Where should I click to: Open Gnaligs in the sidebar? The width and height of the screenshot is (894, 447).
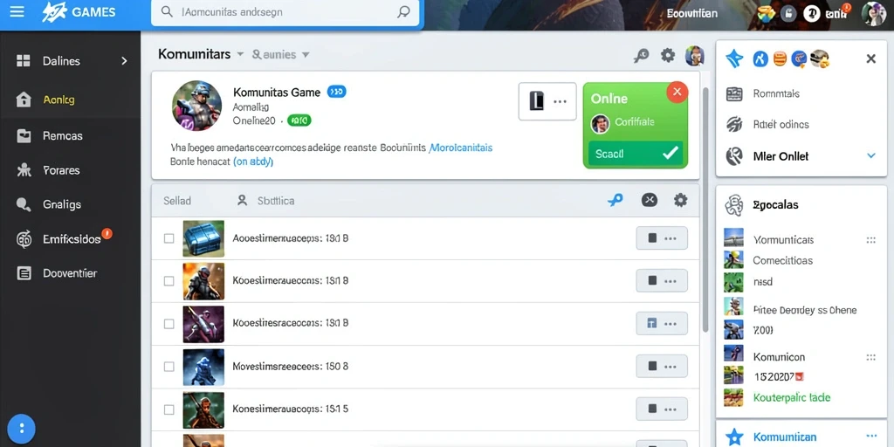[70, 204]
